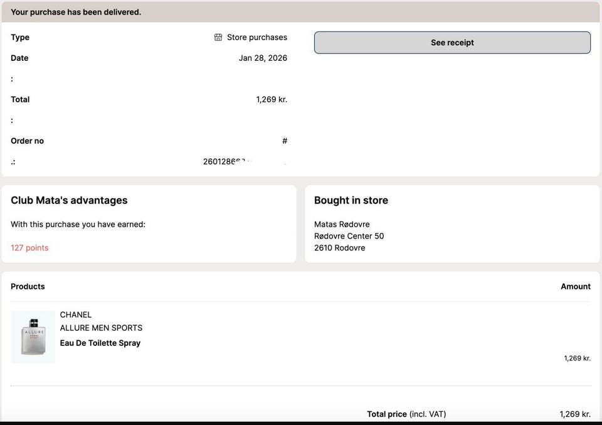Click the '1,269 kr.' value beside Total
This screenshot has height=425, width=602.
(x=272, y=100)
